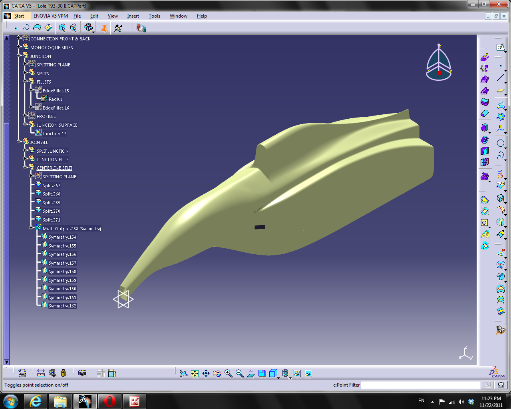Select the Point creation tool

click(x=500, y=66)
